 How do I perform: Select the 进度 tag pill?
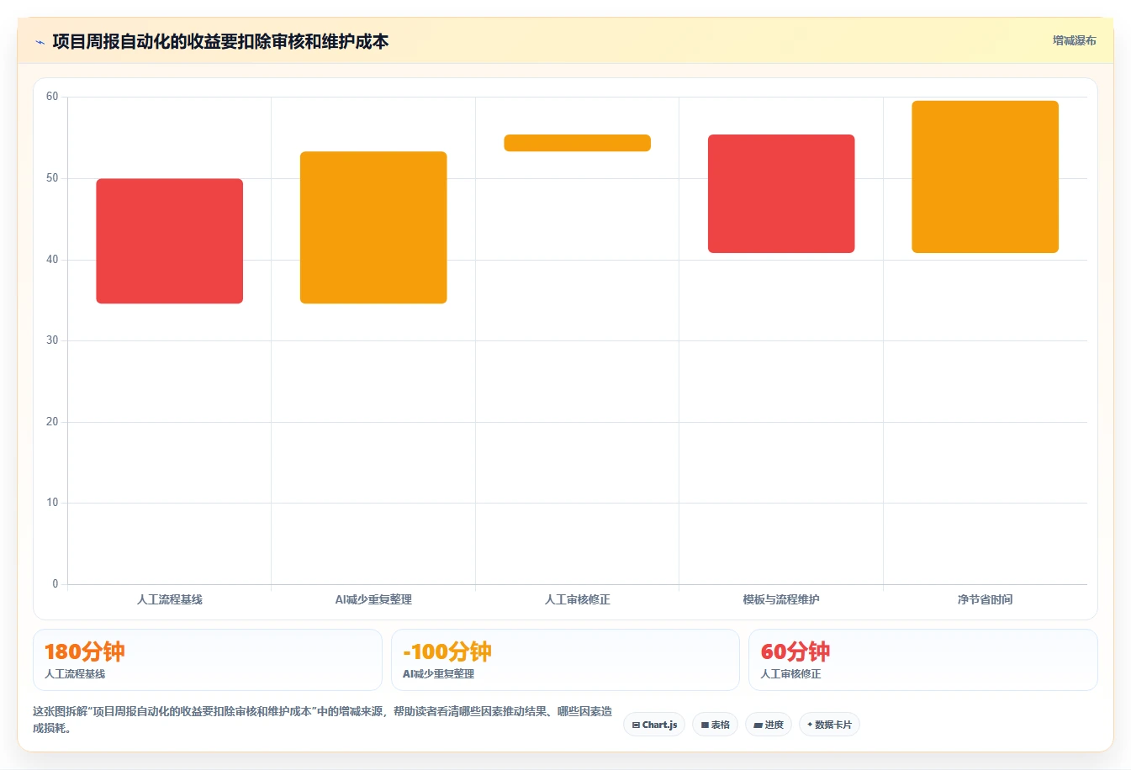tap(769, 725)
